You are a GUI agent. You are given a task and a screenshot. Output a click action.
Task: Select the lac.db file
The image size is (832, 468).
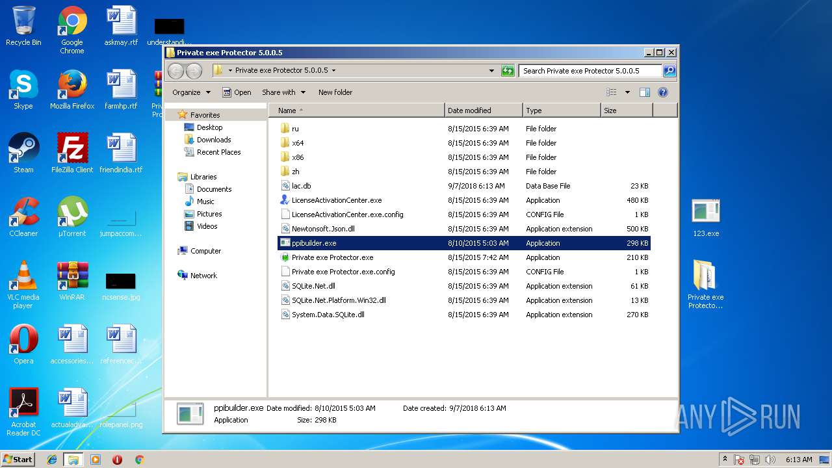tap(464, 186)
